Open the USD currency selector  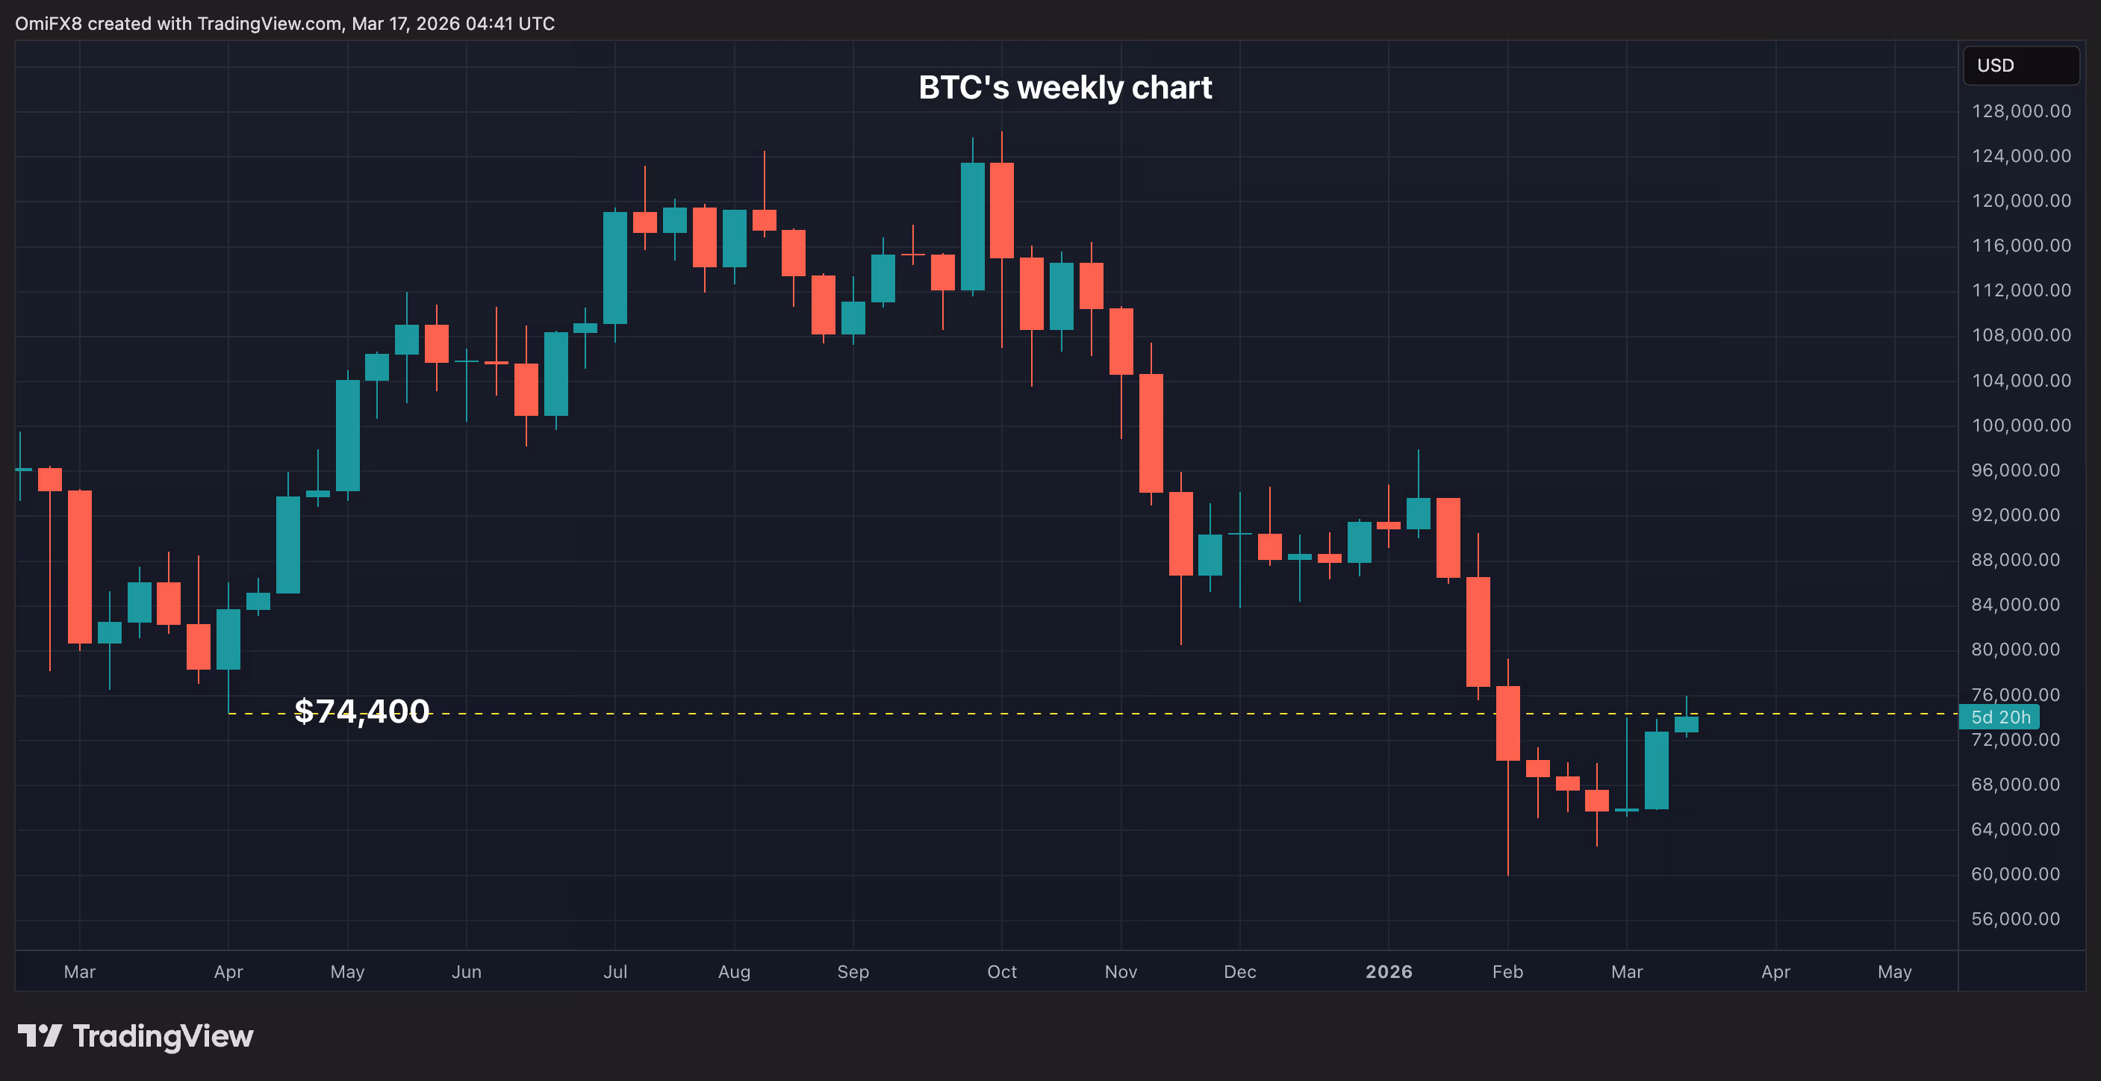click(2020, 65)
